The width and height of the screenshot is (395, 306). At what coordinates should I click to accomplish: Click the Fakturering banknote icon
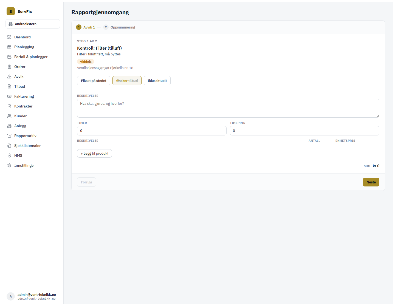tap(9, 96)
